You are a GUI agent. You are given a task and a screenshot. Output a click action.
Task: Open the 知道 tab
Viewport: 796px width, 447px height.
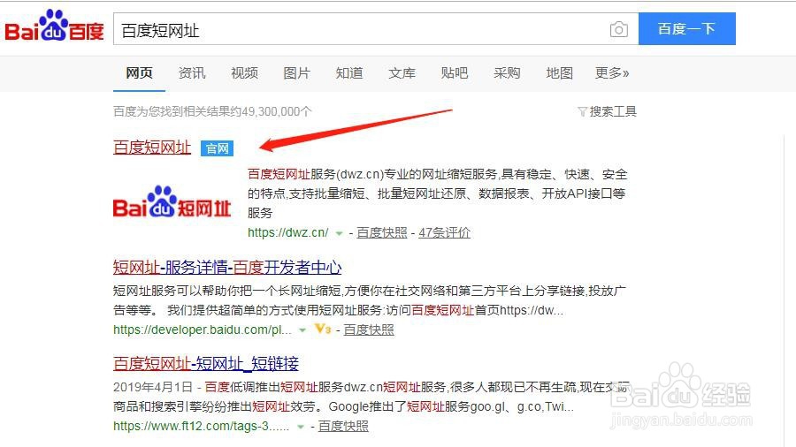coord(349,73)
